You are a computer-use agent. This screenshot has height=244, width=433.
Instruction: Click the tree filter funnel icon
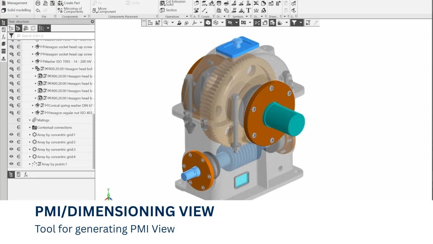(x=11, y=36)
